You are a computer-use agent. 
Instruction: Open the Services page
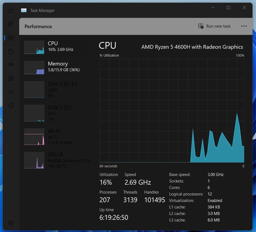(x=11, y=105)
